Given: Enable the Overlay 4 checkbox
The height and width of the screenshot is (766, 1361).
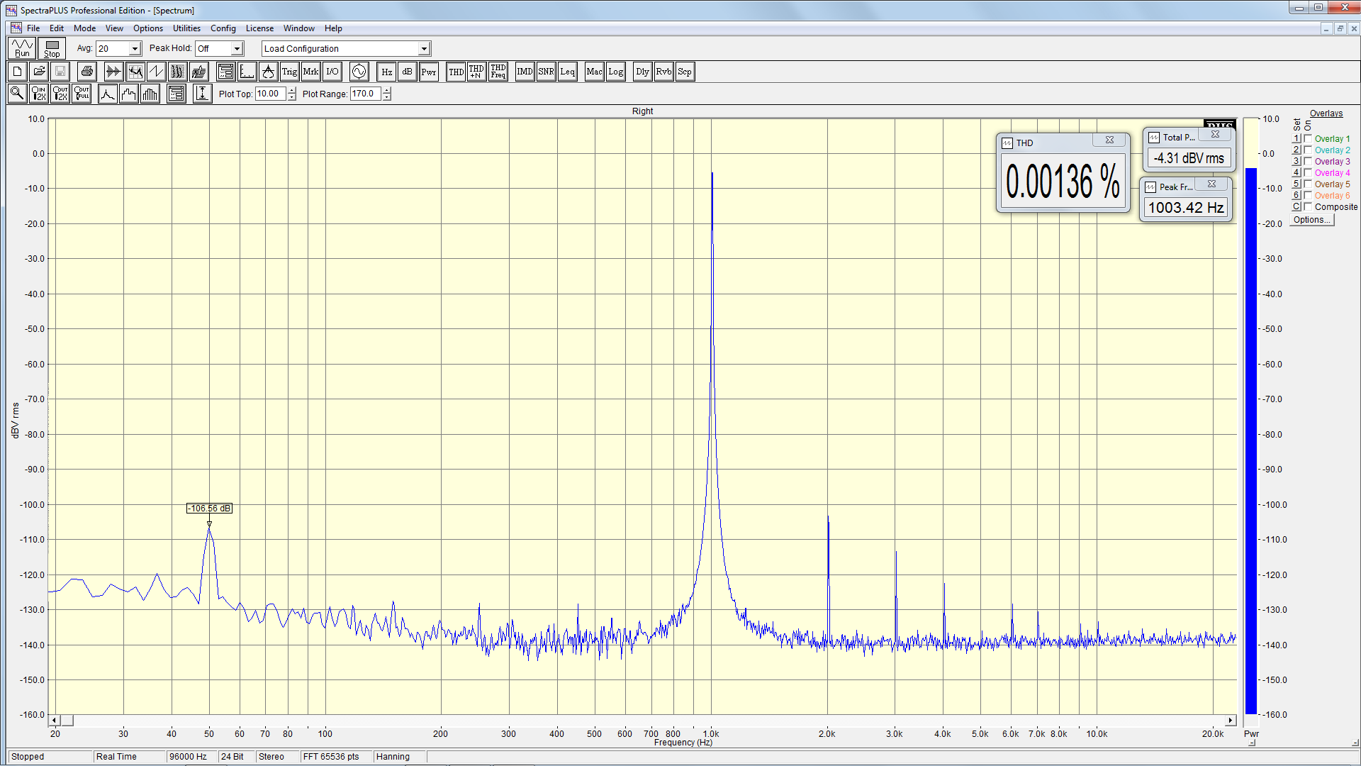Looking at the screenshot, I should tap(1309, 173).
